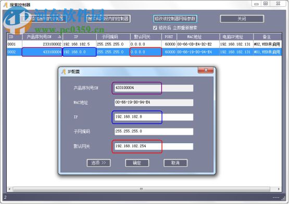This screenshot has height=204, width=289.
Task: Click serial number 433100004 table cell
Action: (42, 52)
